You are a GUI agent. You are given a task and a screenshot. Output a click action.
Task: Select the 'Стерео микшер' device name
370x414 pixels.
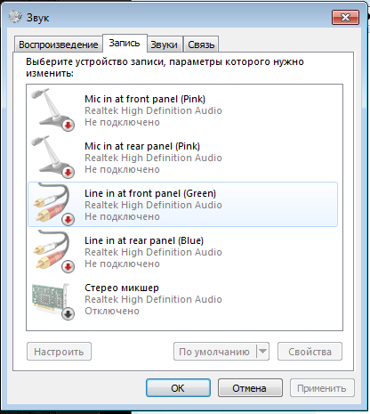(122, 288)
